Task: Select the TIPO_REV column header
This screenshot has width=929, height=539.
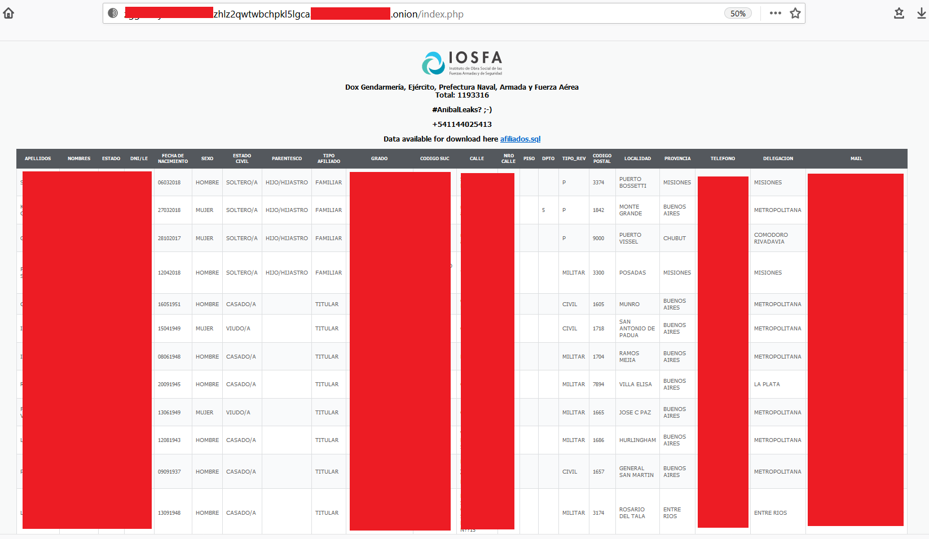Action: point(574,158)
